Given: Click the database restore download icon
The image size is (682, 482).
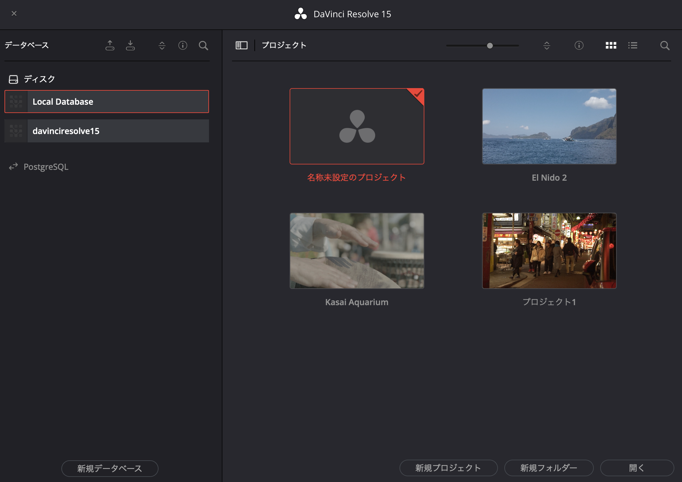Looking at the screenshot, I should 130,45.
